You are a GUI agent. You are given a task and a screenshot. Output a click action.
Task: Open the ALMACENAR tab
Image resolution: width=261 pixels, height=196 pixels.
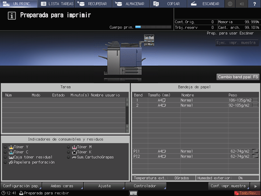[131, 4]
